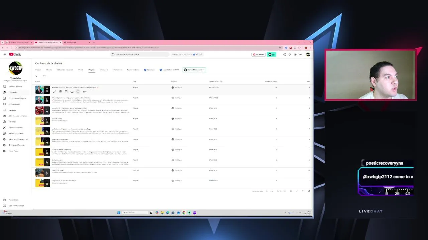This screenshot has height=240, width=428.
Task: Switch to the Diffusions en direct tab
Action: point(65,70)
